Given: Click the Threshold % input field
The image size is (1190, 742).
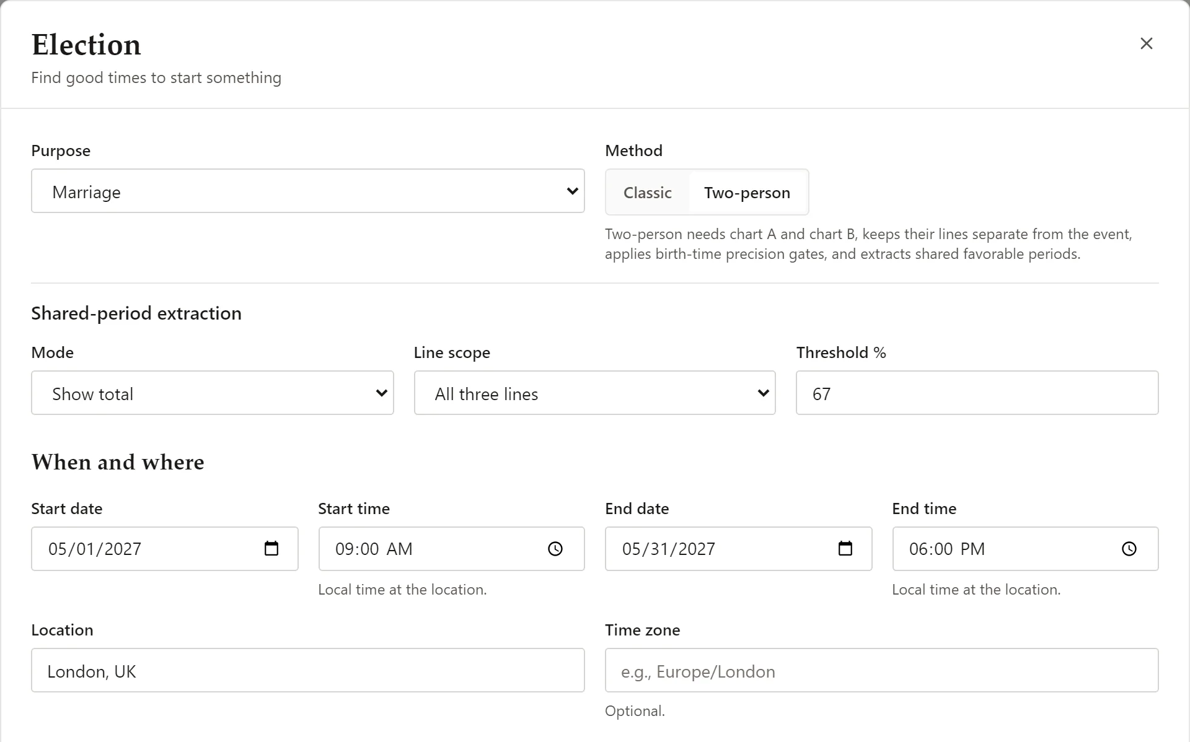Looking at the screenshot, I should click(977, 393).
